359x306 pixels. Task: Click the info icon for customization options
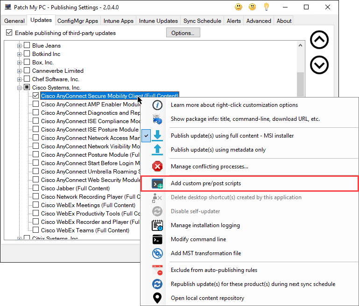click(x=157, y=105)
